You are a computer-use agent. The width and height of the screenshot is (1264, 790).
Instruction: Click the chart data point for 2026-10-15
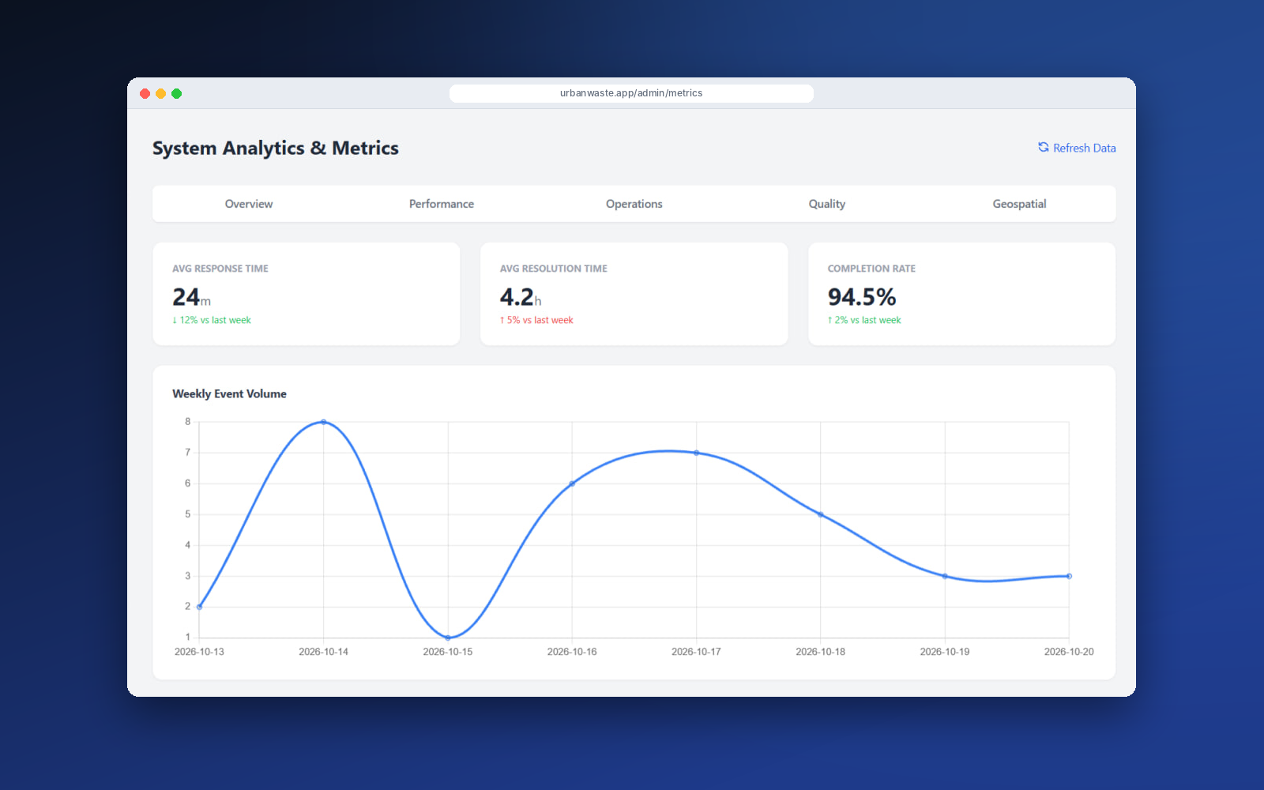[x=448, y=638]
